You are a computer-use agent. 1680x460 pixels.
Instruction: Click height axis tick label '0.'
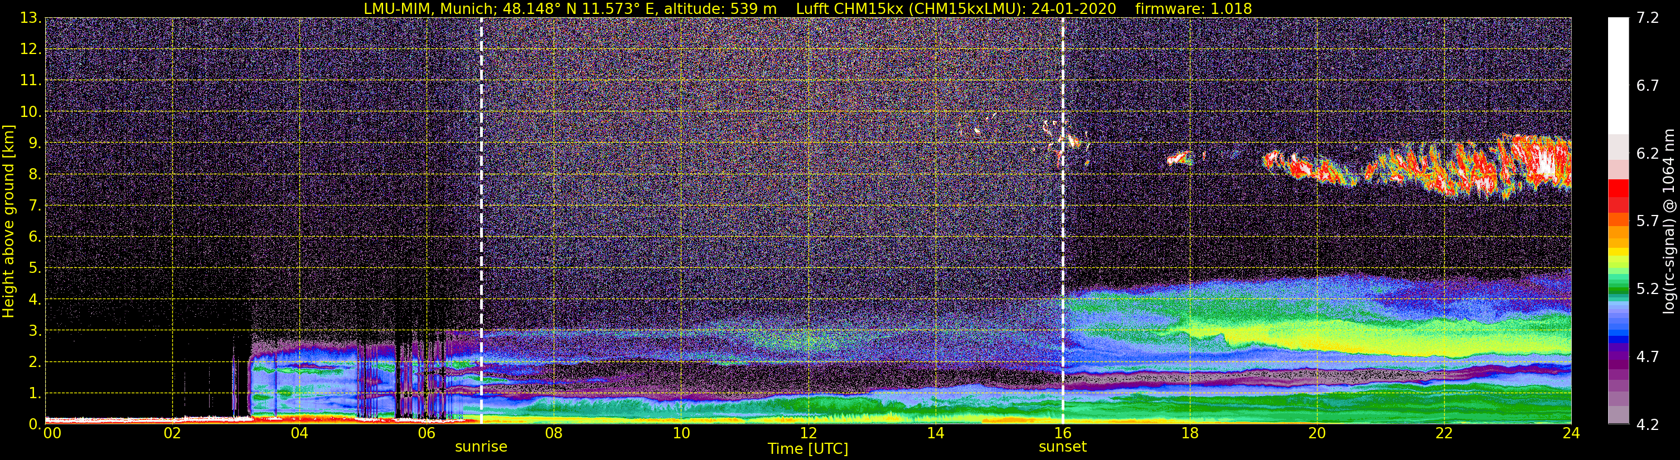[x=35, y=424]
